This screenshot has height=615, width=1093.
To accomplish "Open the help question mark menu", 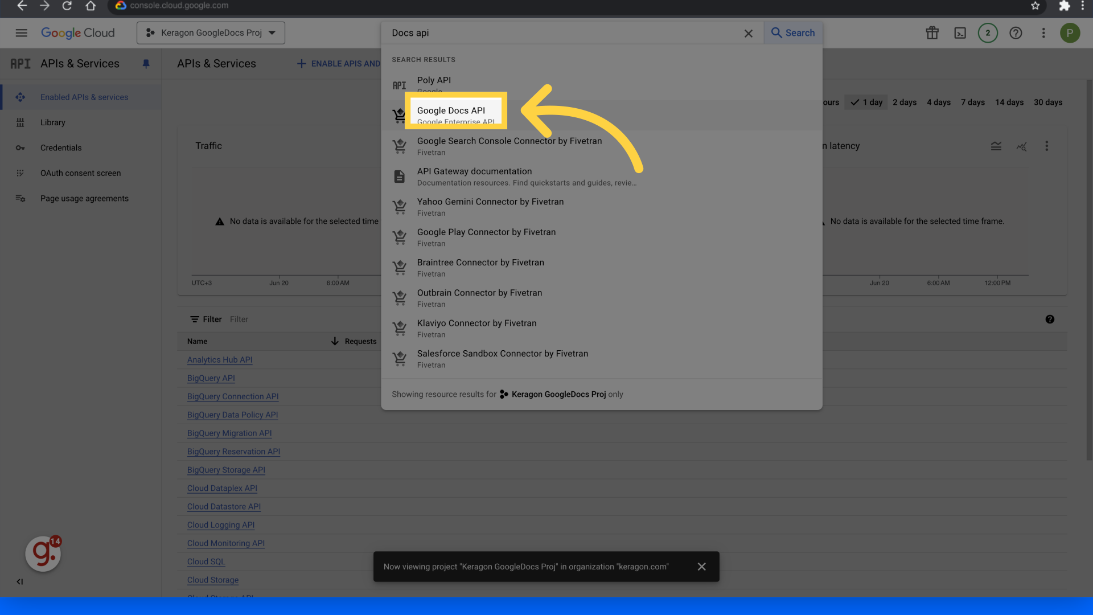I will coord(1016,33).
